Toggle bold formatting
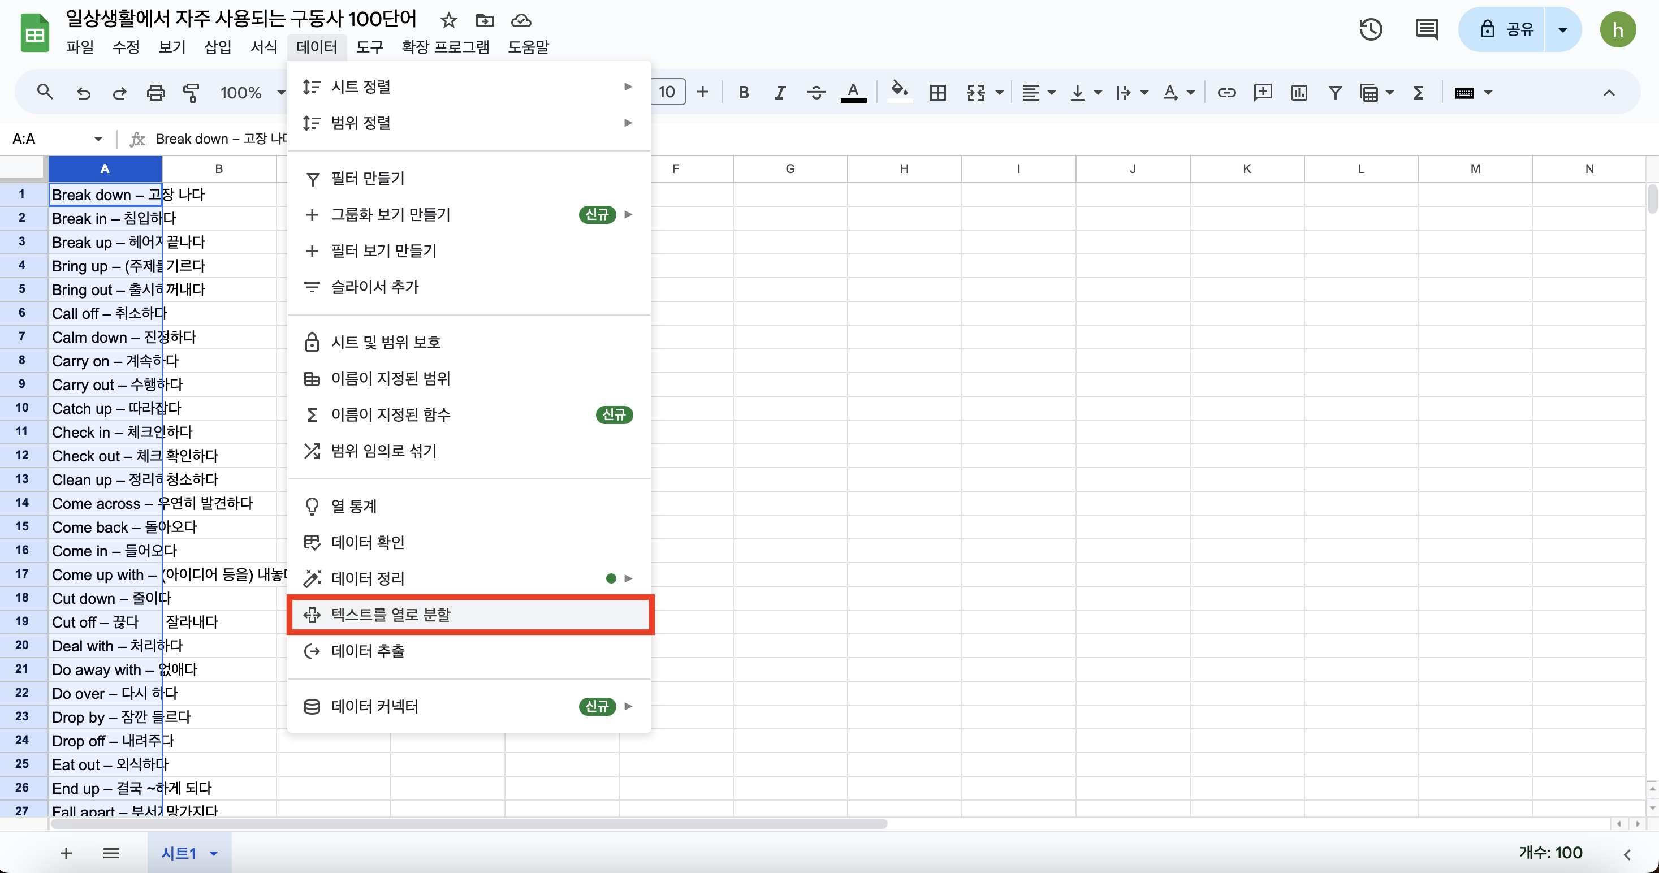 pos(743,93)
